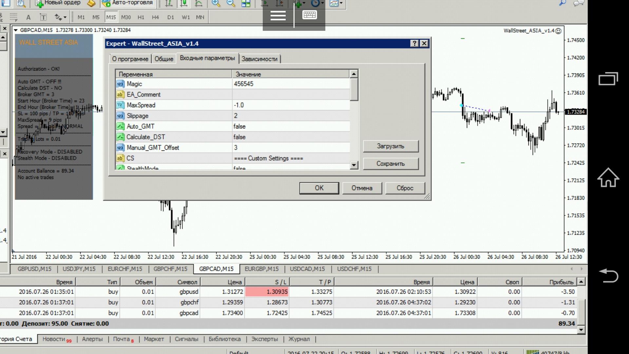Click parameters list scroll down arrow
Image resolution: width=629 pixels, height=354 pixels.
point(354,165)
